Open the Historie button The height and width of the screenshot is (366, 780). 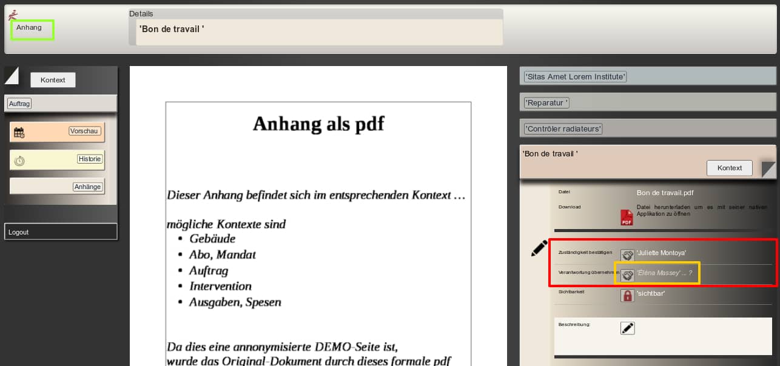pos(90,159)
